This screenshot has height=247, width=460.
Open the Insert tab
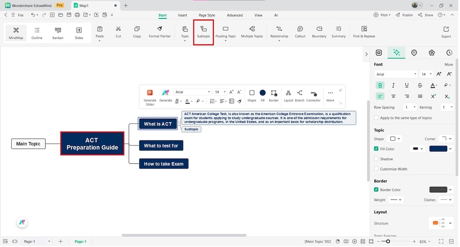point(182,15)
